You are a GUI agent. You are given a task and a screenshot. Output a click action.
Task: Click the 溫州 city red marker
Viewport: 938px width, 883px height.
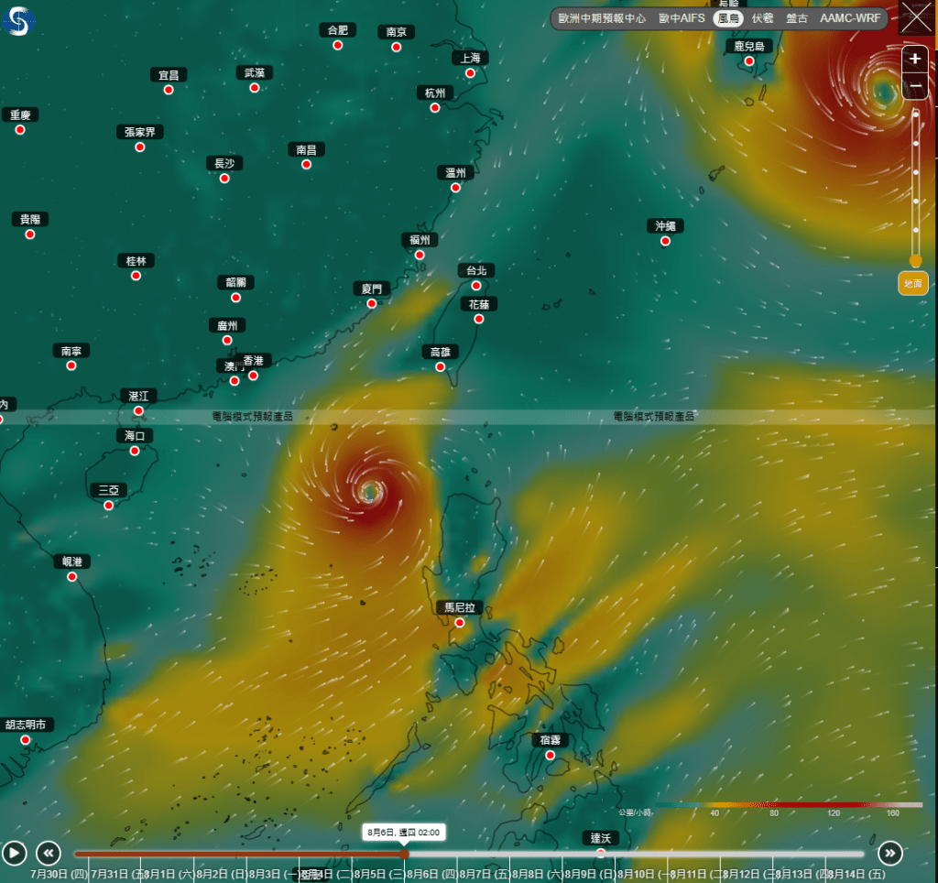tap(455, 188)
